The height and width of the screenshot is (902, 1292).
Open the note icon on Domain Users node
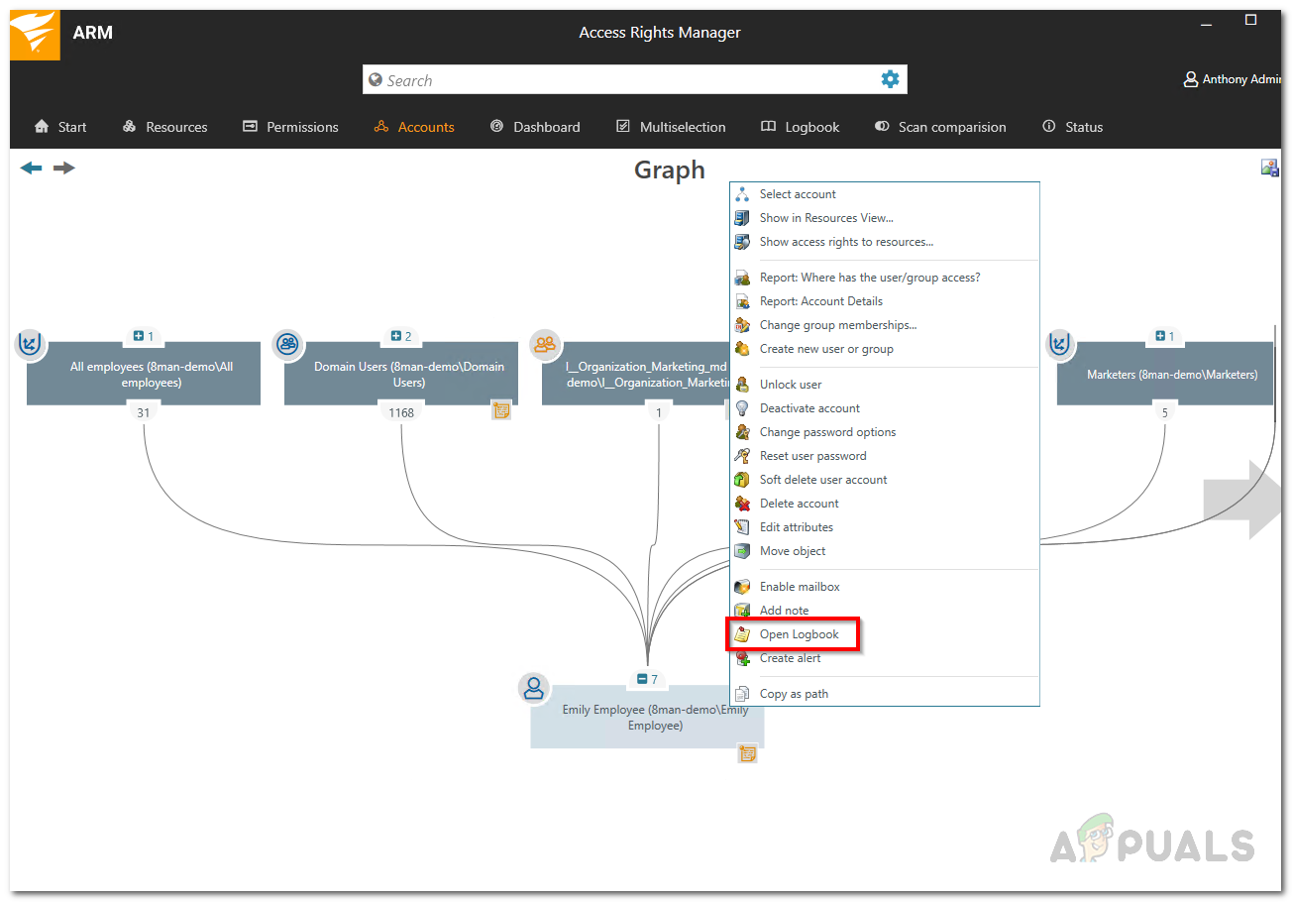pos(501,410)
